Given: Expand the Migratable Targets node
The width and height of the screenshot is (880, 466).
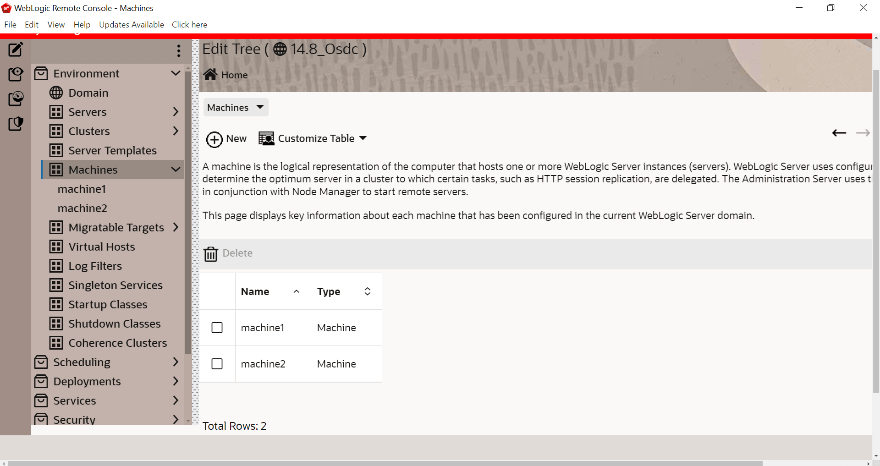Looking at the screenshot, I should [x=176, y=227].
